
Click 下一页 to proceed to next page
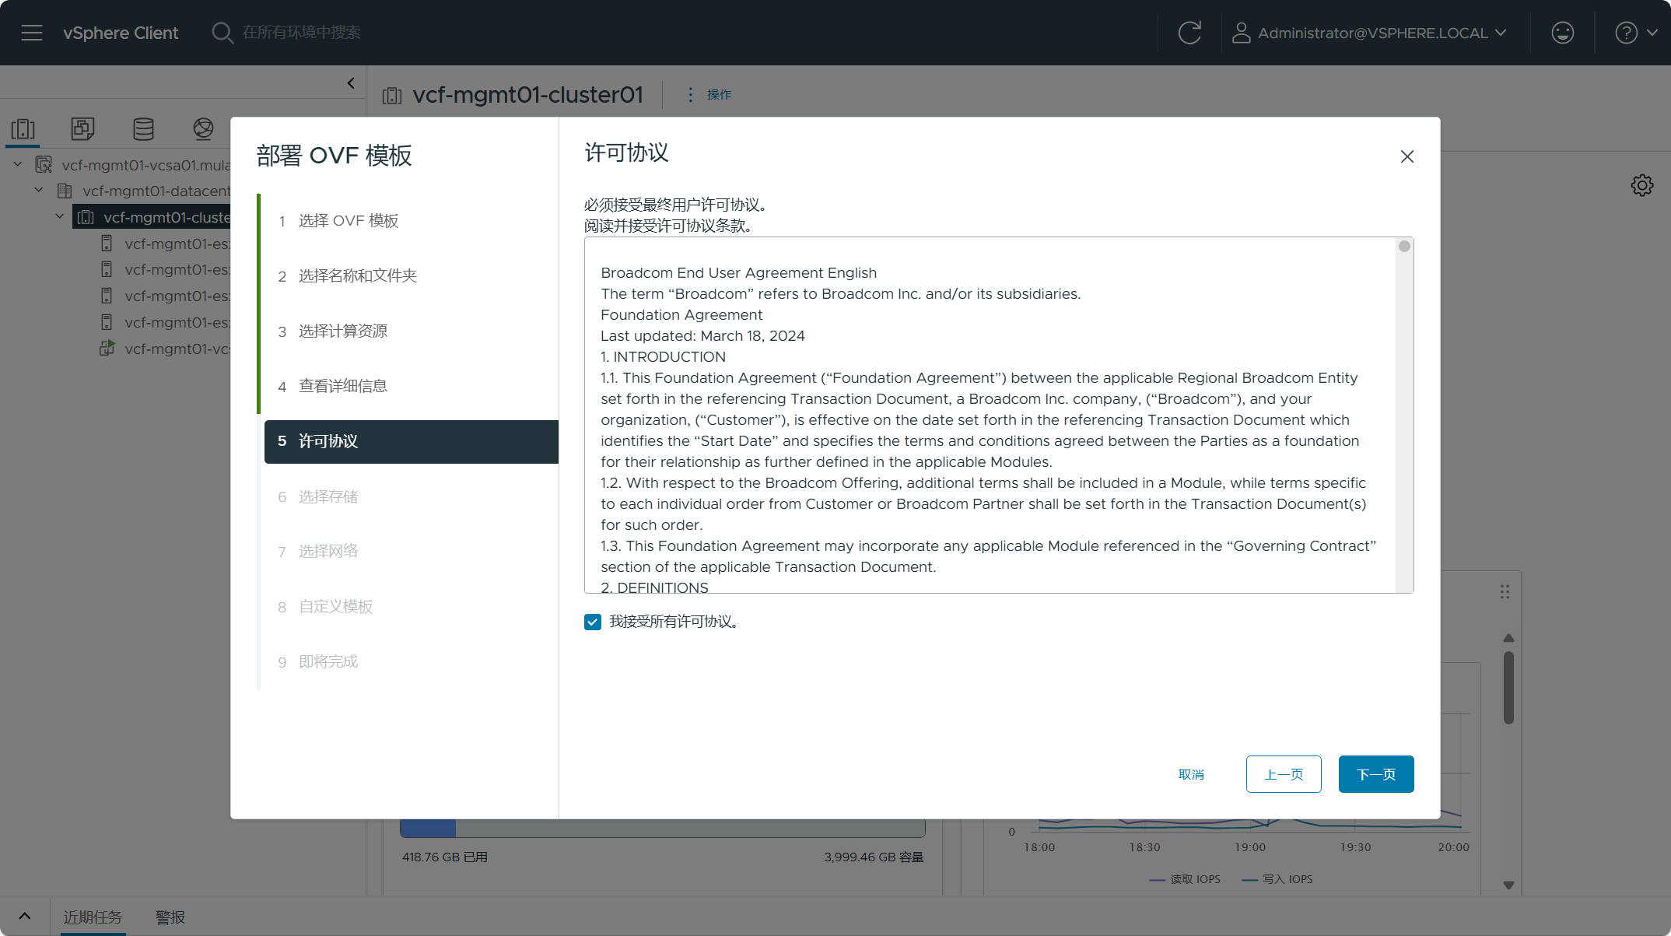(x=1376, y=774)
